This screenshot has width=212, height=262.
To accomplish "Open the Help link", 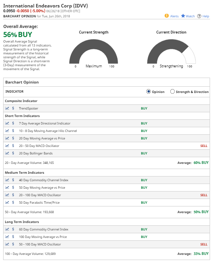I will (x=206, y=16).
